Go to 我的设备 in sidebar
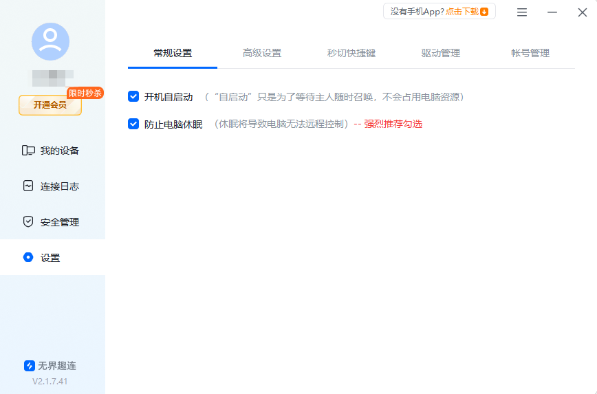The height and width of the screenshot is (394, 597). pos(52,151)
